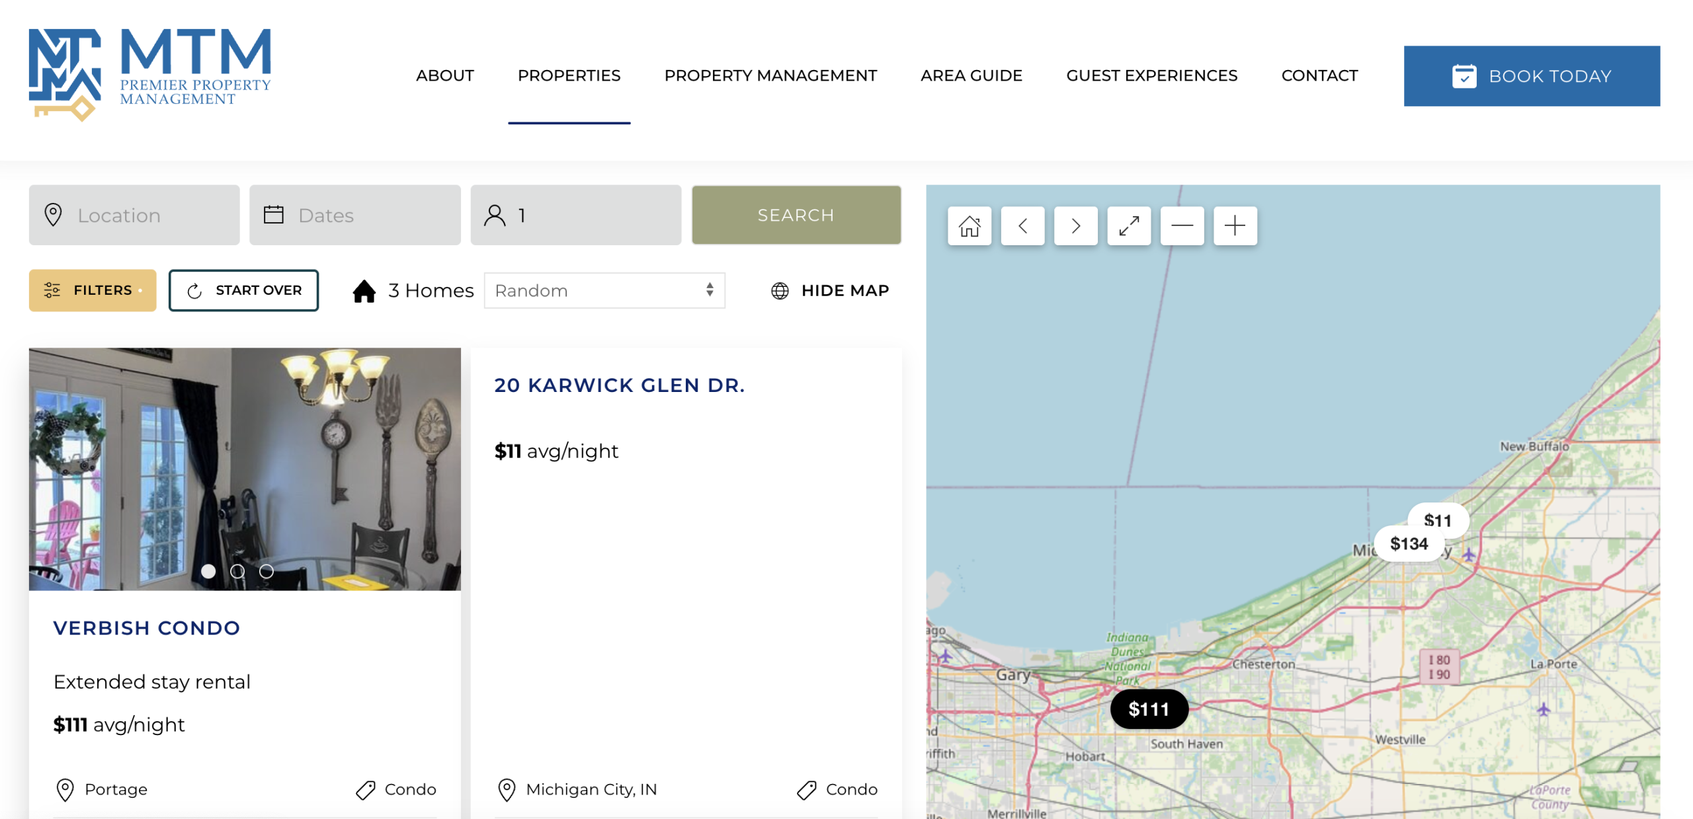Select the second carousel dot on Verbish Condo

pyautogui.click(x=238, y=572)
